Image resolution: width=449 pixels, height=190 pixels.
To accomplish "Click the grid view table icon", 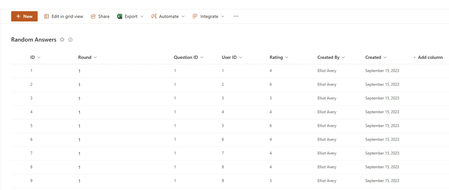I will click(46, 16).
